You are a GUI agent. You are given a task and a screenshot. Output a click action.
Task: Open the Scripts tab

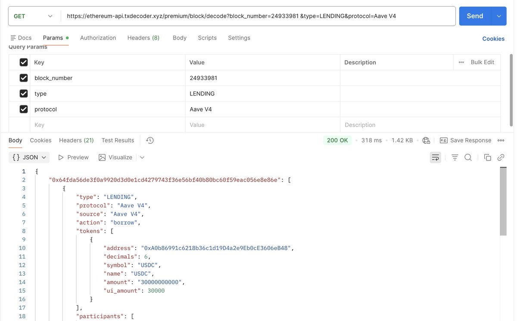coord(207,38)
